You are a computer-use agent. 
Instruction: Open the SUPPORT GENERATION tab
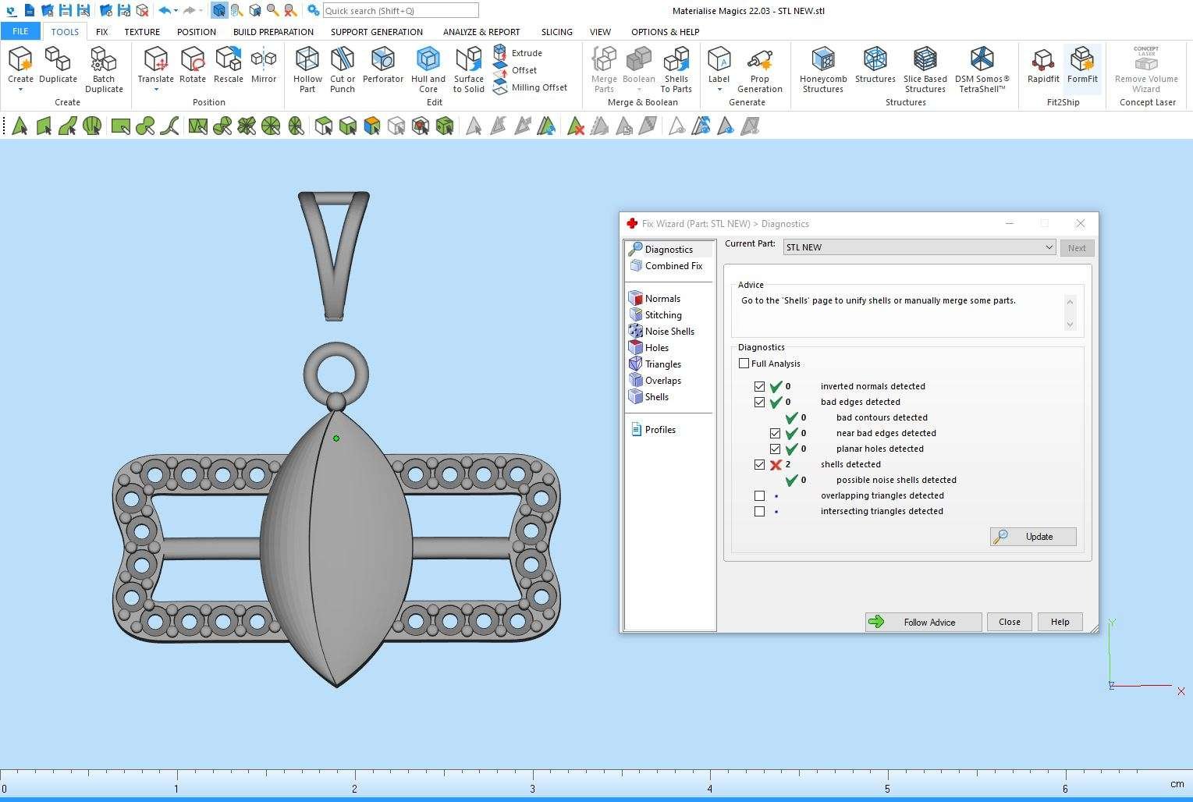pyautogui.click(x=376, y=32)
